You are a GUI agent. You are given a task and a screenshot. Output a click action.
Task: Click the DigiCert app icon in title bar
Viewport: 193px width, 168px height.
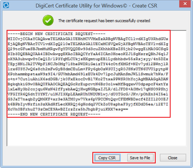pyautogui.click(x=6, y=5)
